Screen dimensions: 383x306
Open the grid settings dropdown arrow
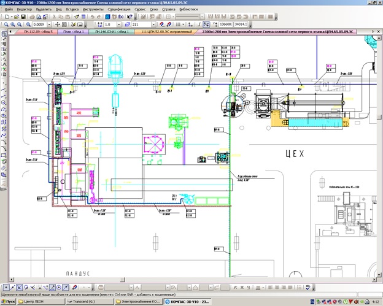coord(183,25)
